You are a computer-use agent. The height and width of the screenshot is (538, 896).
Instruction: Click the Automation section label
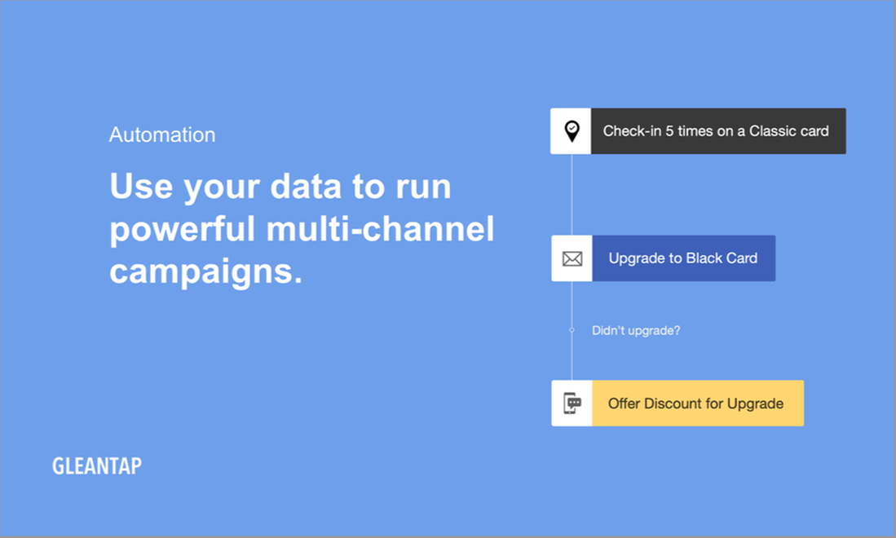point(162,135)
